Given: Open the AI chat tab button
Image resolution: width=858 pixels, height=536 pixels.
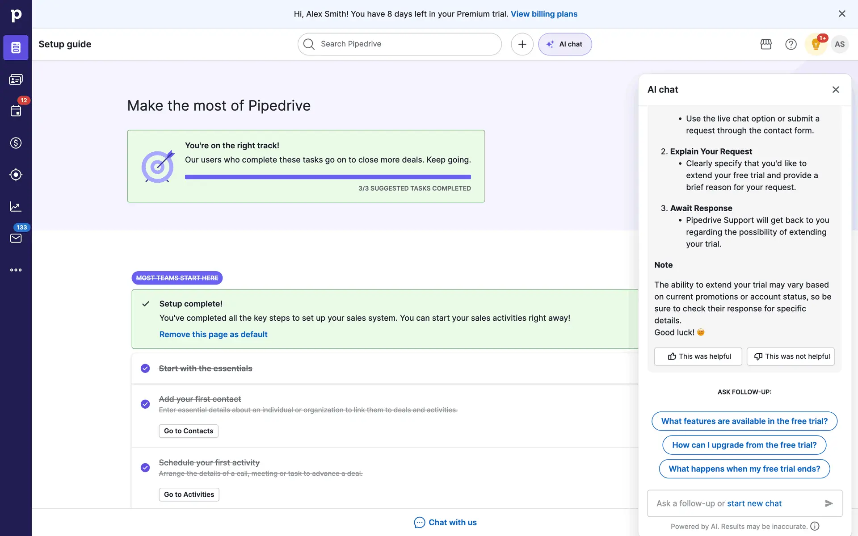Looking at the screenshot, I should [x=565, y=44].
